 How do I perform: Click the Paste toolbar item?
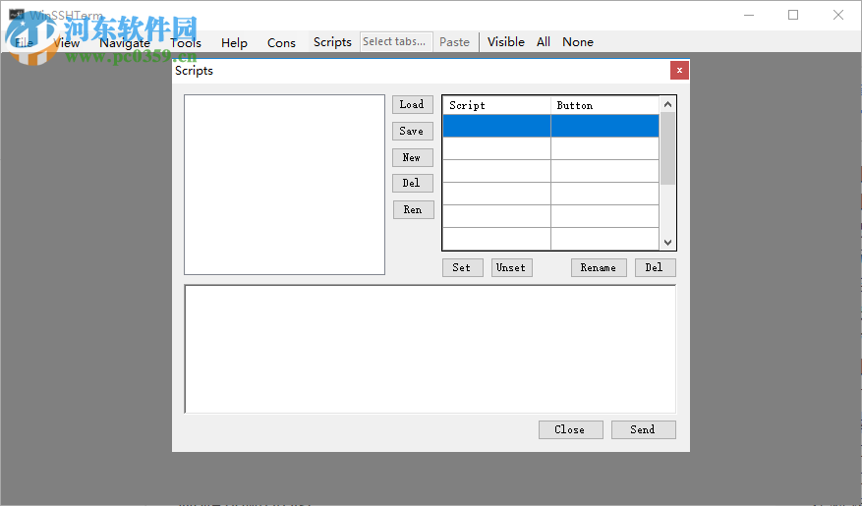(455, 42)
